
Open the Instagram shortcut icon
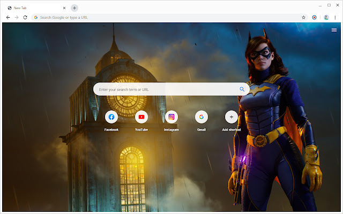click(171, 117)
